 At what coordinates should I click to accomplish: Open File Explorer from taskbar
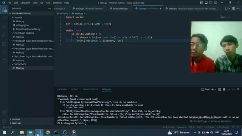(x=22, y=133)
